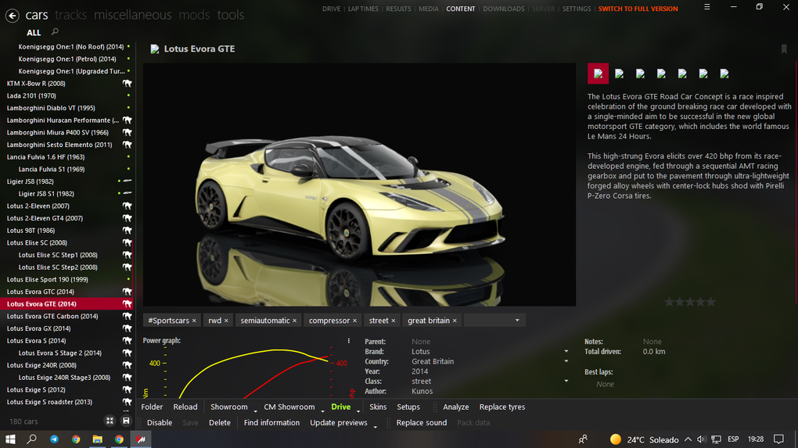Image resolution: width=798 pixels, height=448 pixels.
Task: Remove the great britain tag
Action: click(455, 321)
